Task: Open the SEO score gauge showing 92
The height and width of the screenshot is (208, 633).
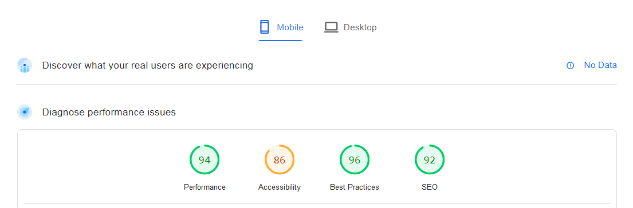Action: pyautogui.click(x=430, y=160)
